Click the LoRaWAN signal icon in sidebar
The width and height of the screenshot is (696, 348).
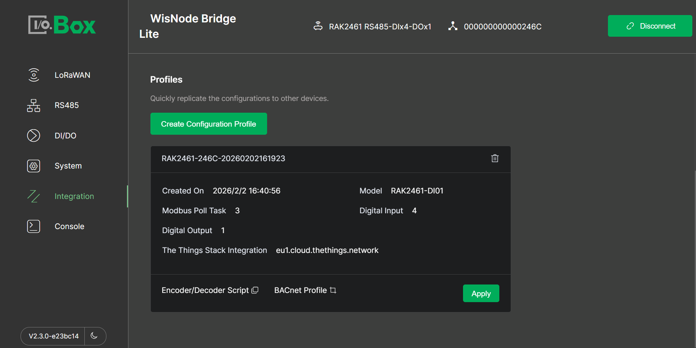(x=34, y=75)
